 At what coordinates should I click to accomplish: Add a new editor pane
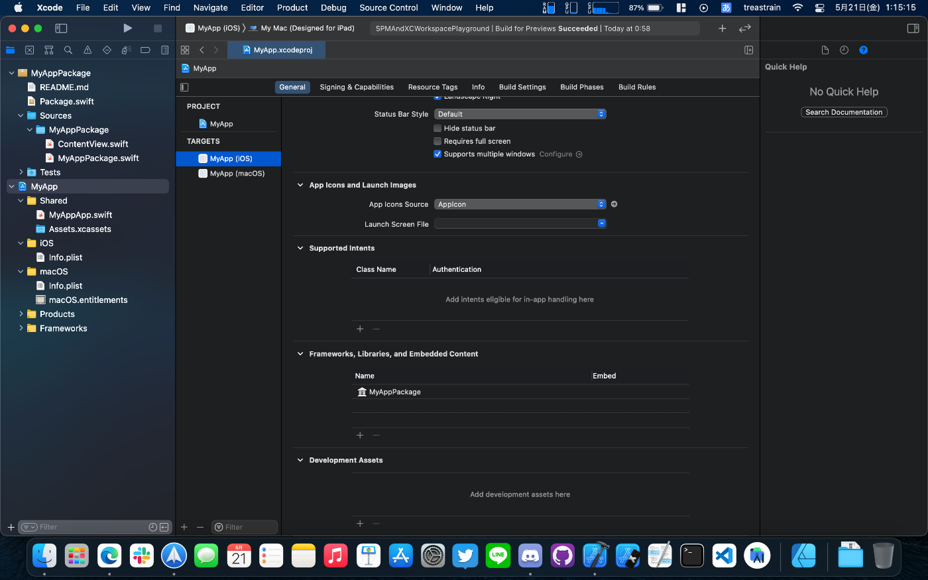click(x=748, y=50)
